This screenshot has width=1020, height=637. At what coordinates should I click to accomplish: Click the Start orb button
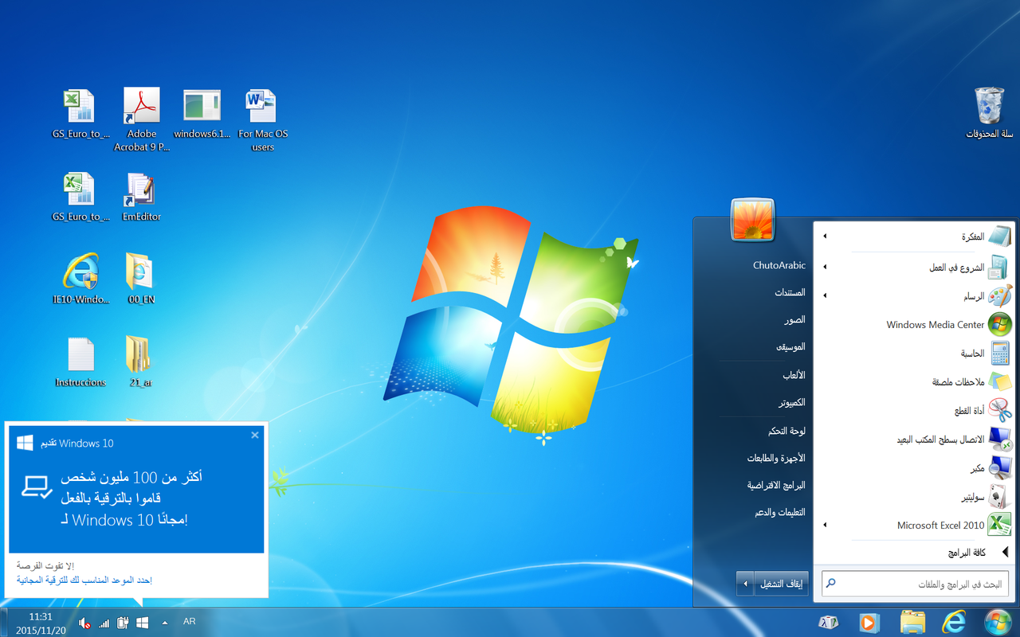click(x=998, y=622)
